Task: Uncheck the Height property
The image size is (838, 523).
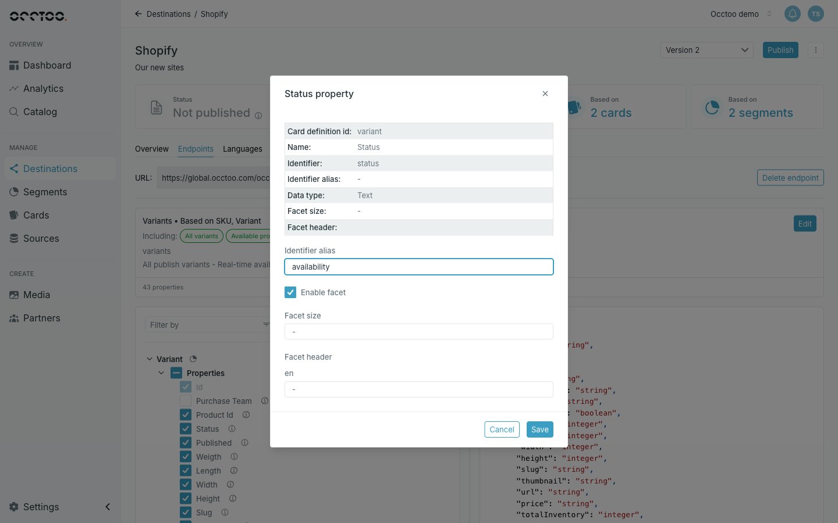Action: click(186, 499)
